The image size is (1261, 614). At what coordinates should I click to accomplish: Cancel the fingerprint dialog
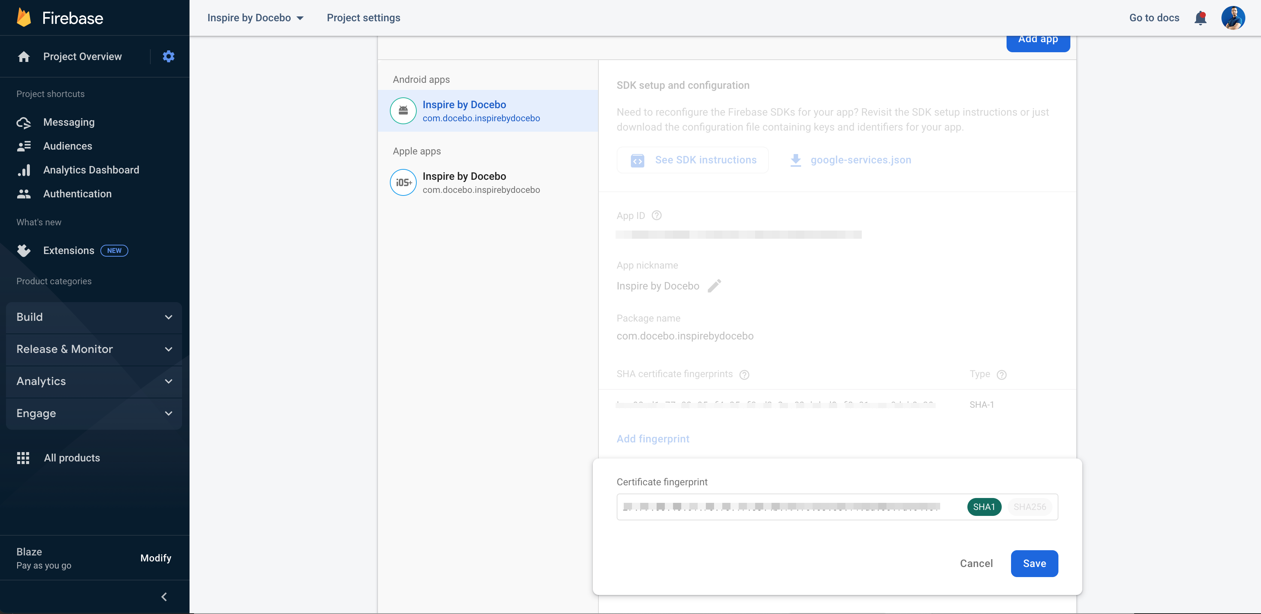point(976,564)
